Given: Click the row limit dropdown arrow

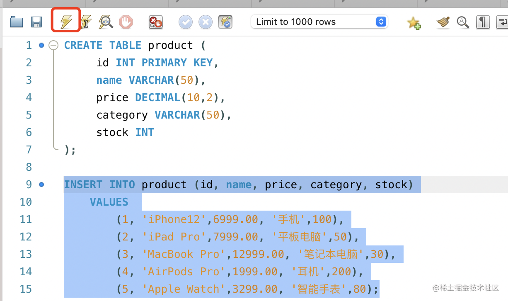Looking at the screenshot, I should pos(381,22).
